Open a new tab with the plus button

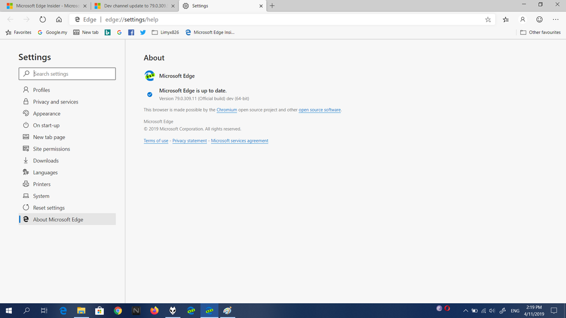(x=272, y=6)
